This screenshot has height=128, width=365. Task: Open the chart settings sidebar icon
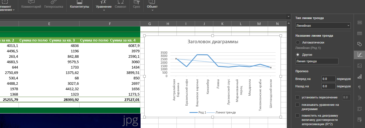coord(360,77)
